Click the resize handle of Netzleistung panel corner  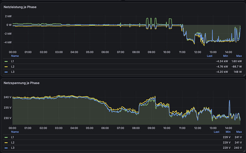244,75
